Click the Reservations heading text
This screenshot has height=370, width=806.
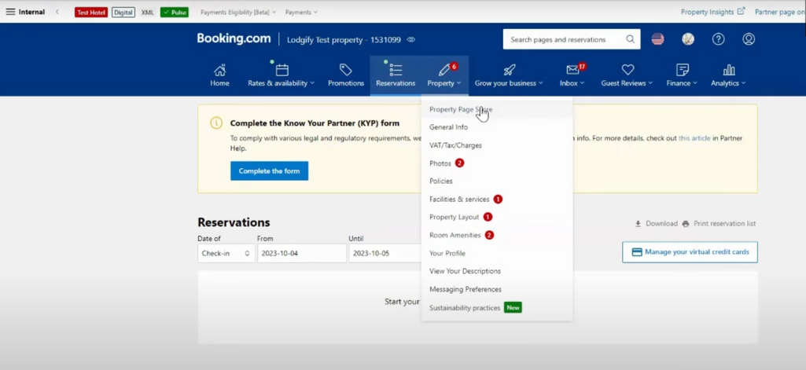(x=234, y=222)
